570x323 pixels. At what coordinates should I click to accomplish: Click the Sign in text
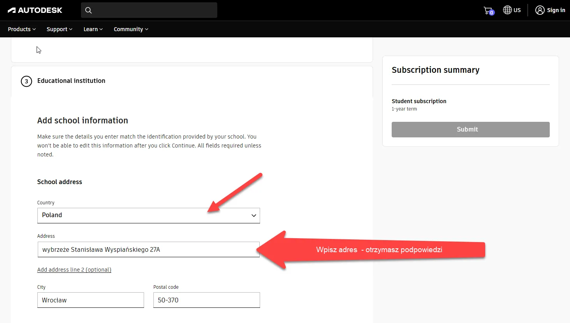[556, 10]
